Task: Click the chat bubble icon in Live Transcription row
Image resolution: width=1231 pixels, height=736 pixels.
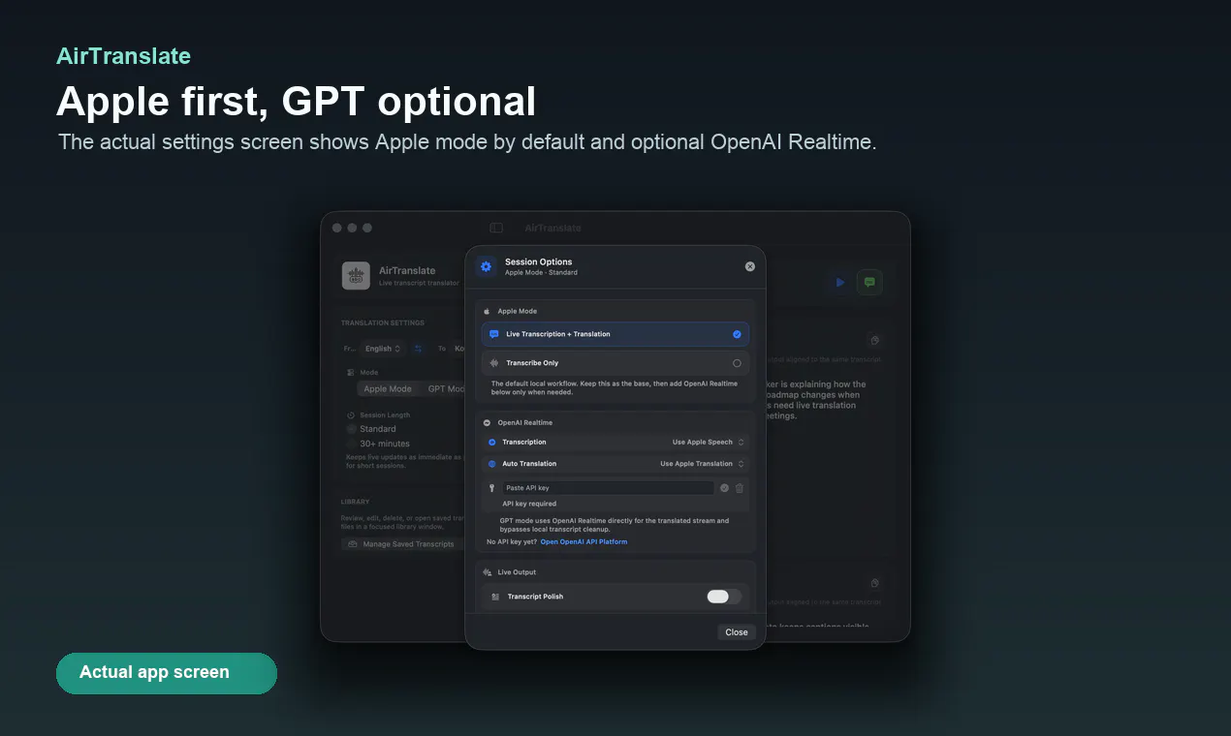Action: (494, 334)
